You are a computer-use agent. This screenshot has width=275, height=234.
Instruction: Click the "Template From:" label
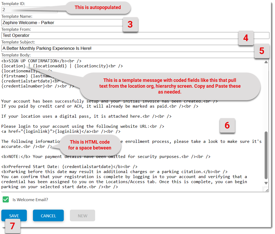[16, 29]
